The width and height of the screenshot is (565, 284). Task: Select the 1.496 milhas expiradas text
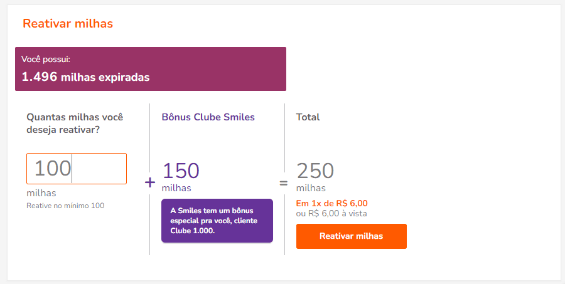tap(85, 77)
